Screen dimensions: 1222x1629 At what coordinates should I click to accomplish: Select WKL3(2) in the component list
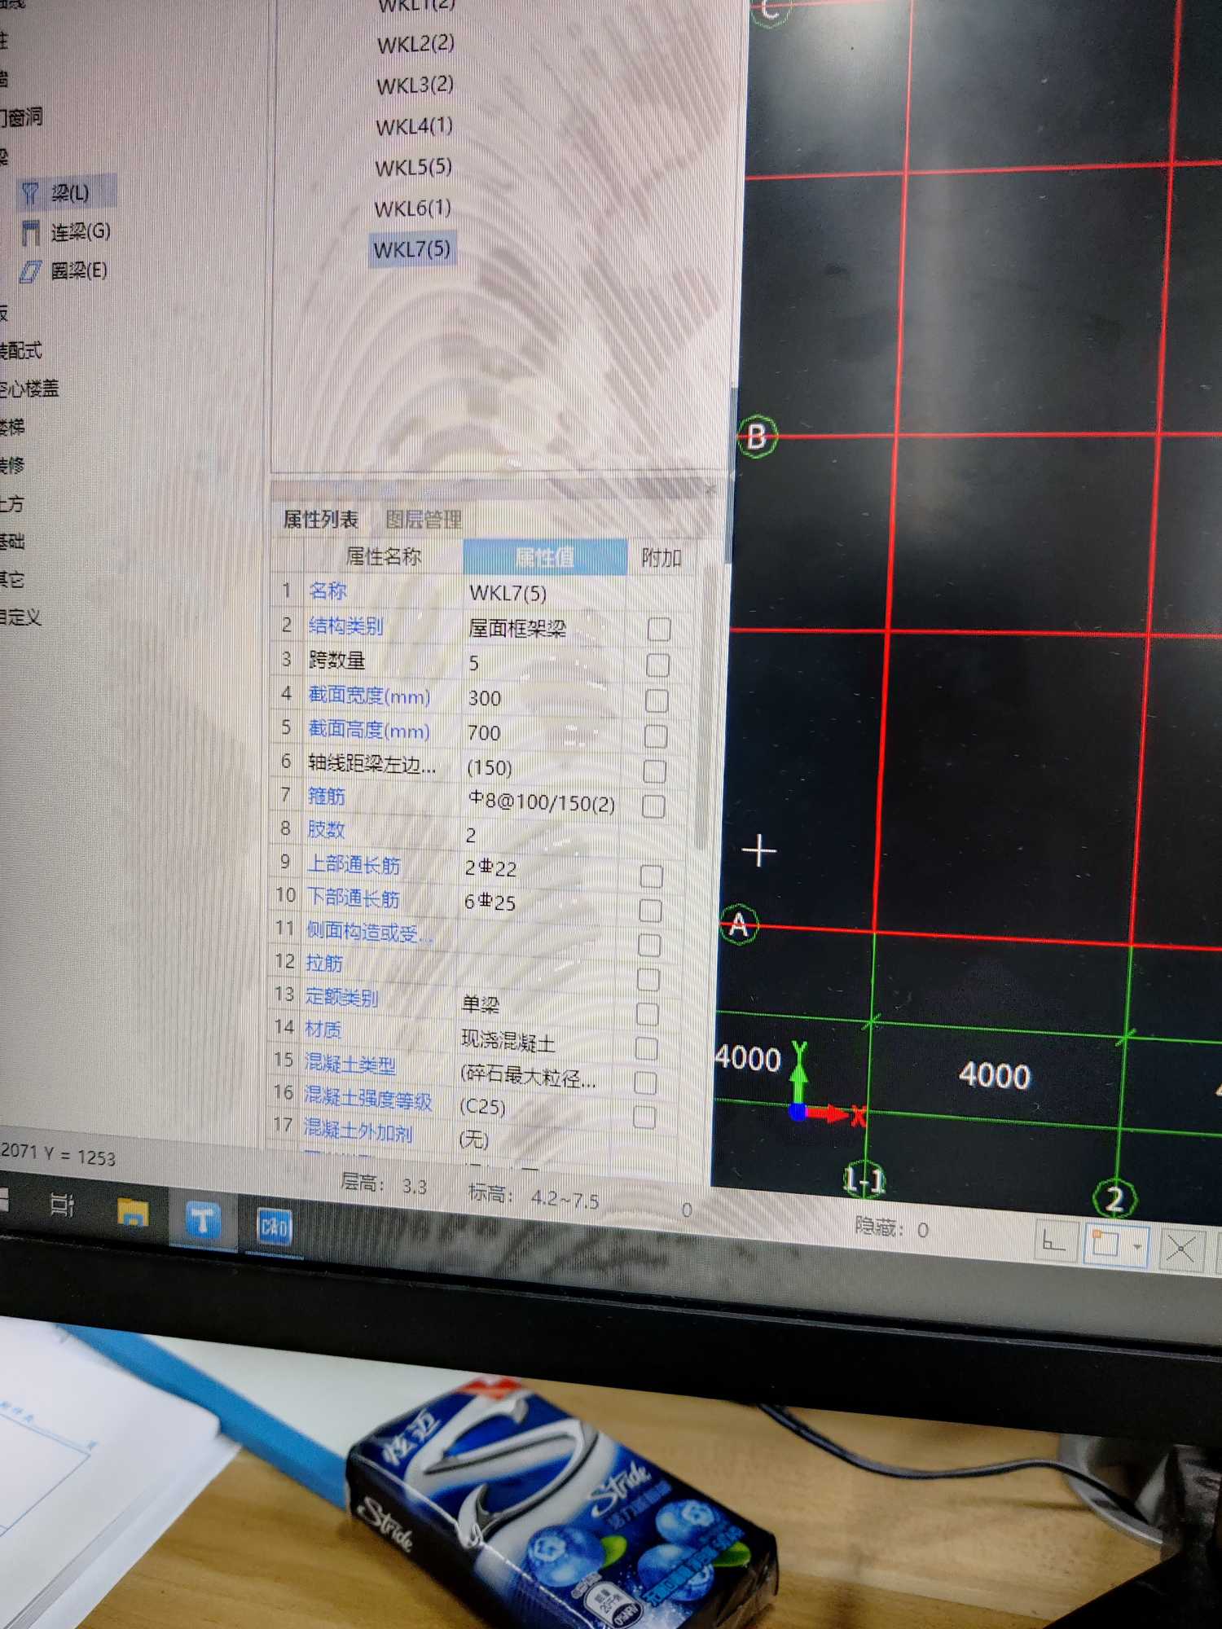[x=415, y=85]
